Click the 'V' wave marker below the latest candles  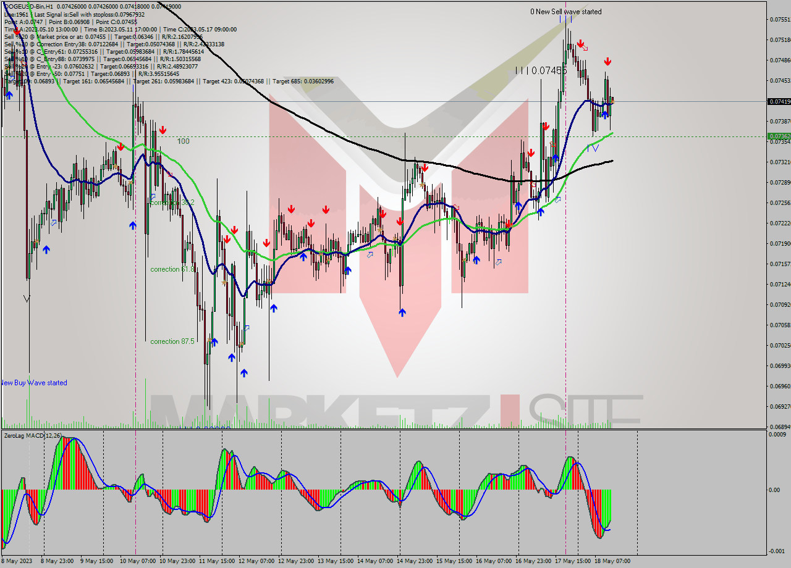[x=595, y=148]
